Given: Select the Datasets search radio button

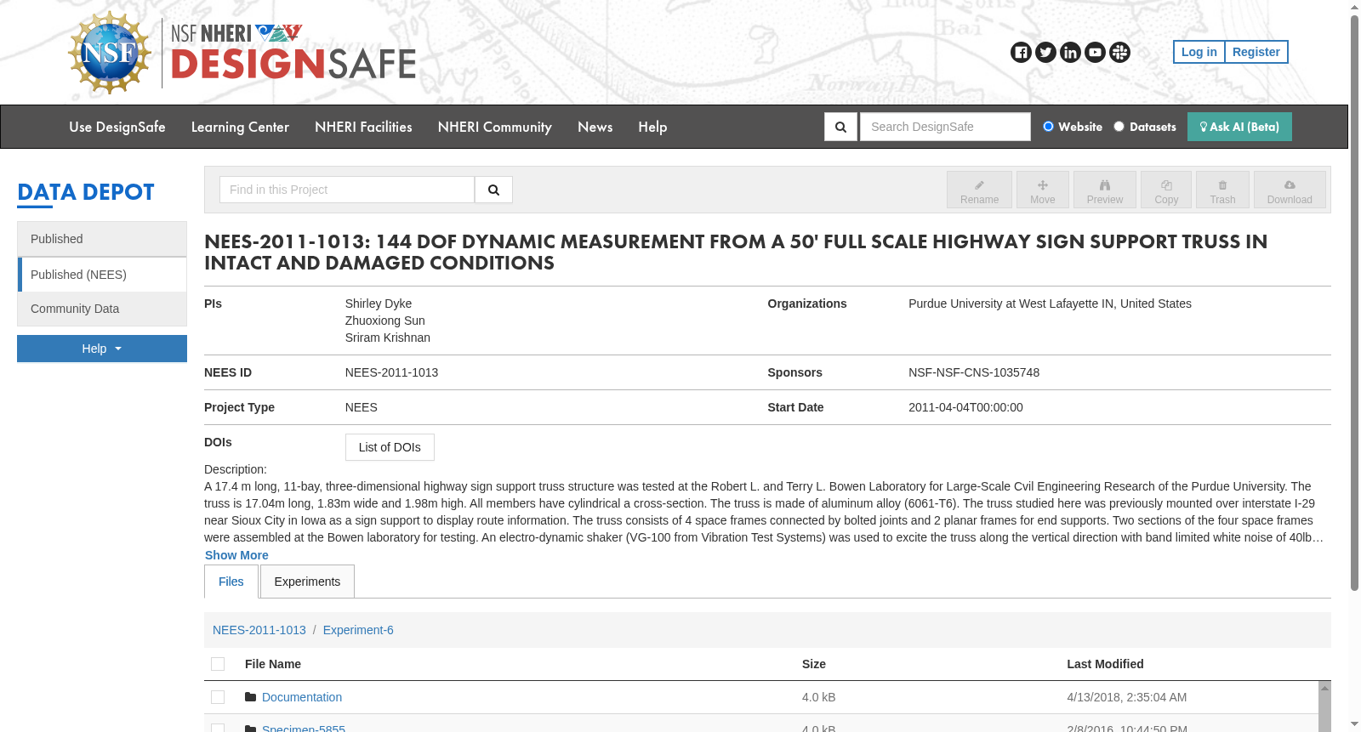Looking at the screenshot, I should (x=1119, y=127).
